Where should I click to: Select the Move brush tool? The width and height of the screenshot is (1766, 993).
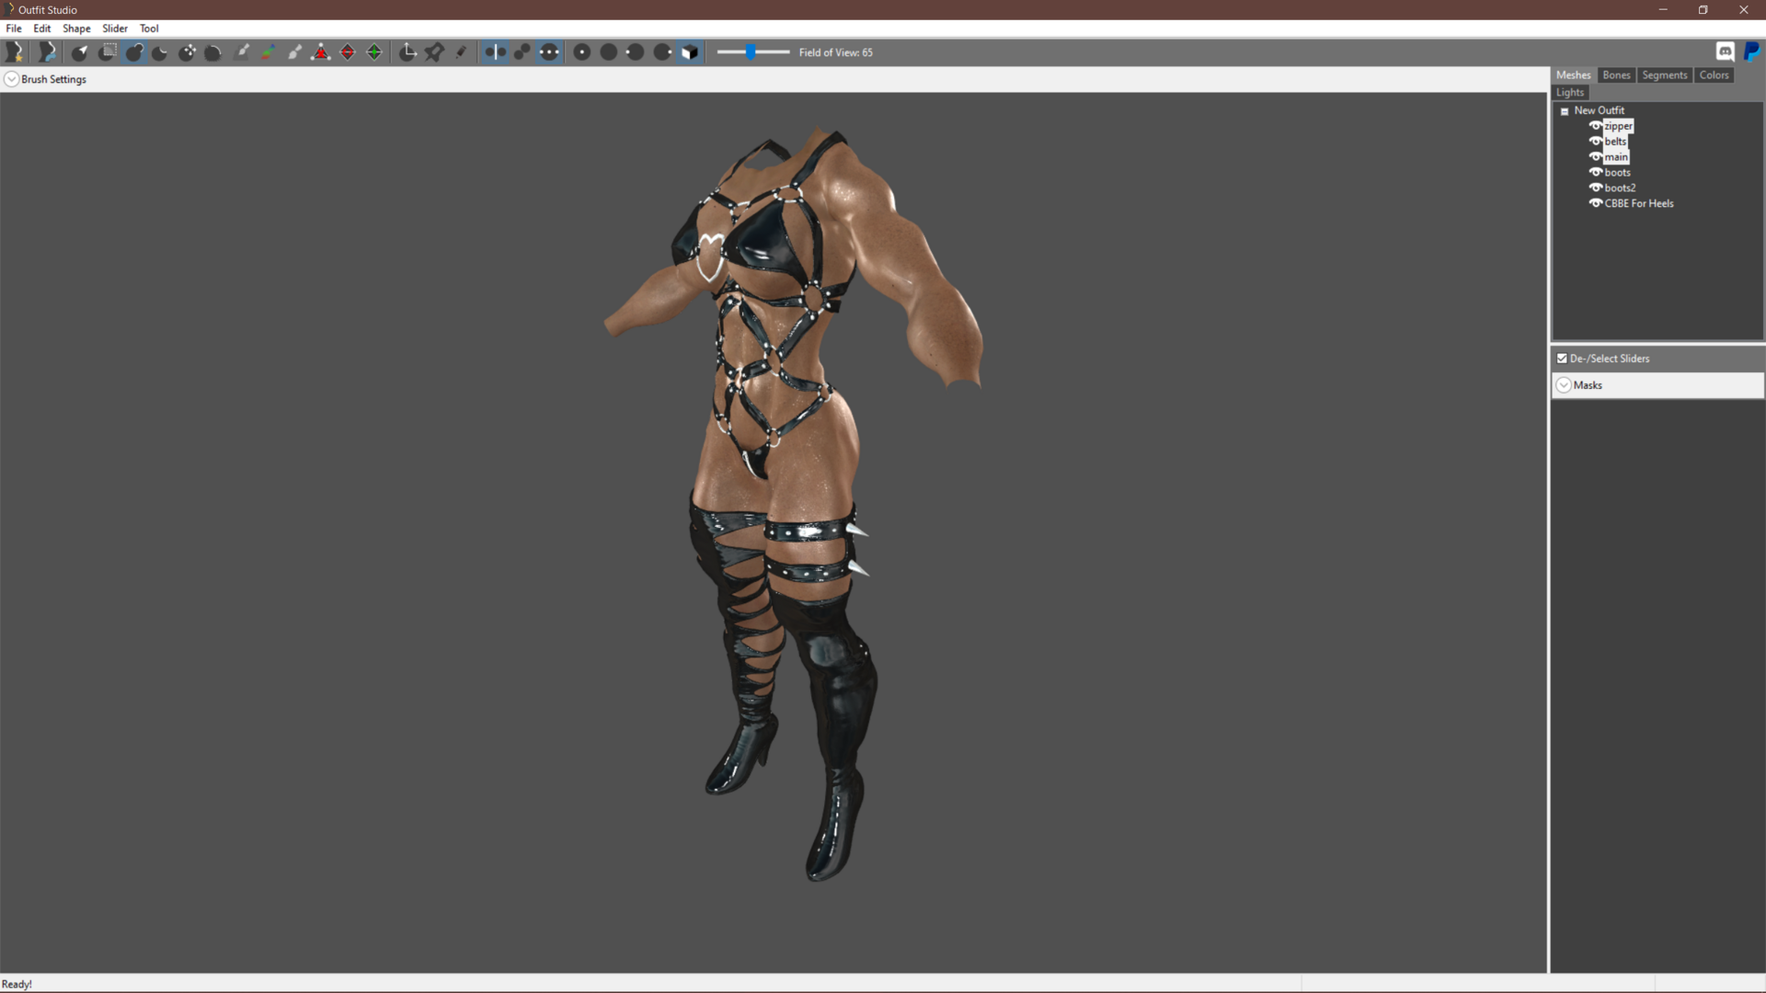(187, 52)
